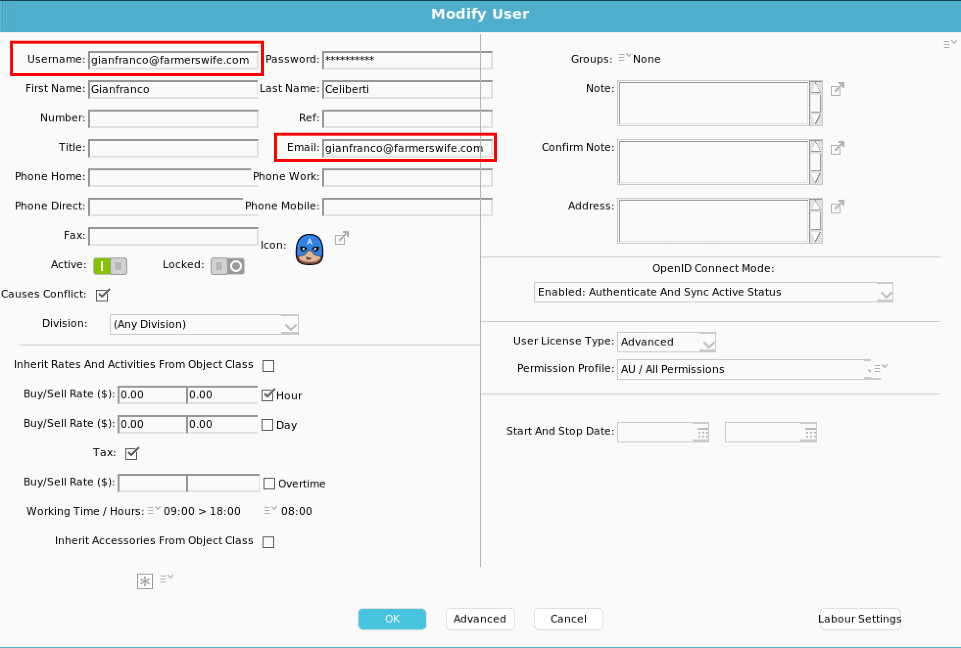Click the OK button
Viewport: 961px width, 648px height.
(x=392, y=619)
